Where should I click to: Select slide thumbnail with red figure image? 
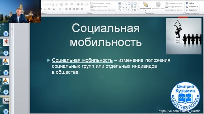[x=4, y=47]
